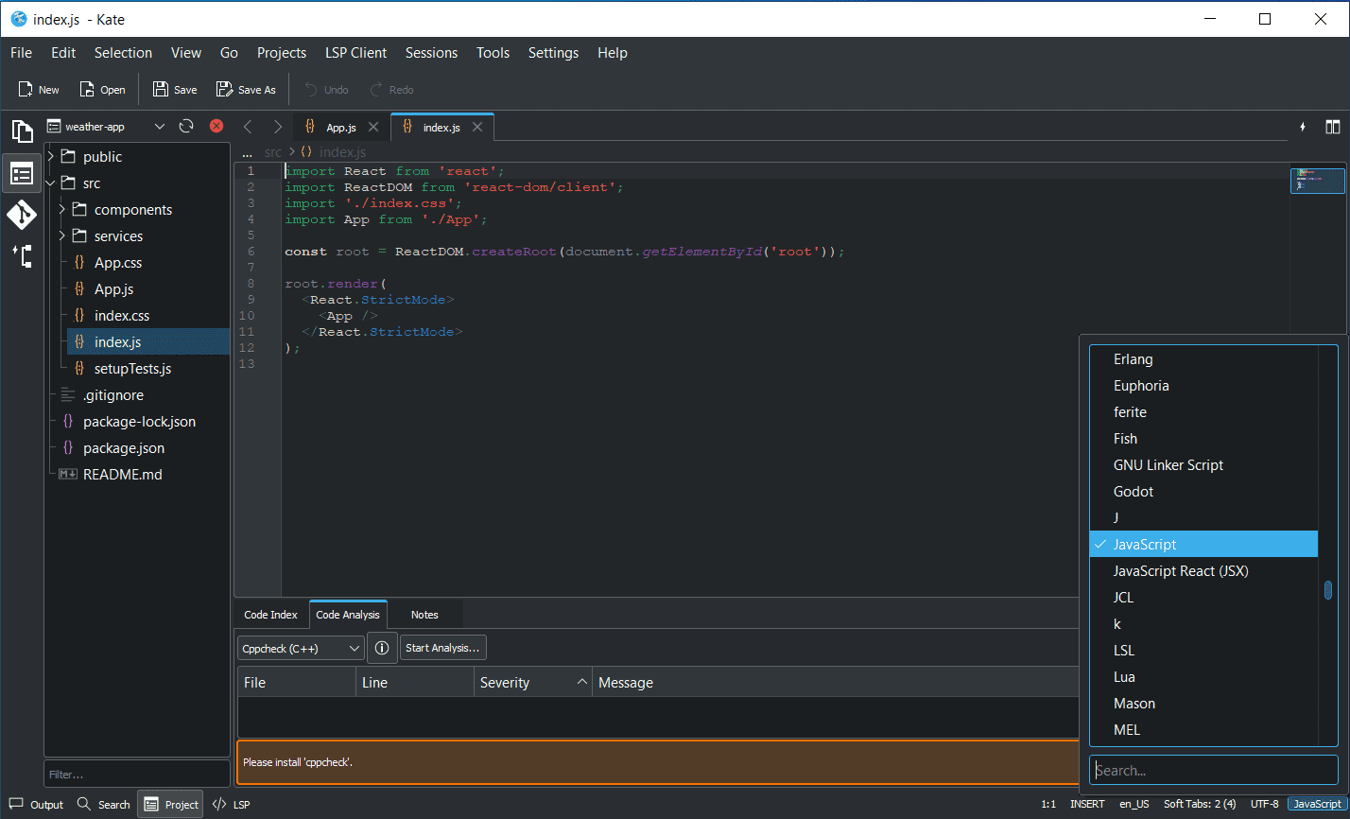Click the info icon beside Cppcheck
This screenshot has height=819, width=1350.
pos(382,648)
